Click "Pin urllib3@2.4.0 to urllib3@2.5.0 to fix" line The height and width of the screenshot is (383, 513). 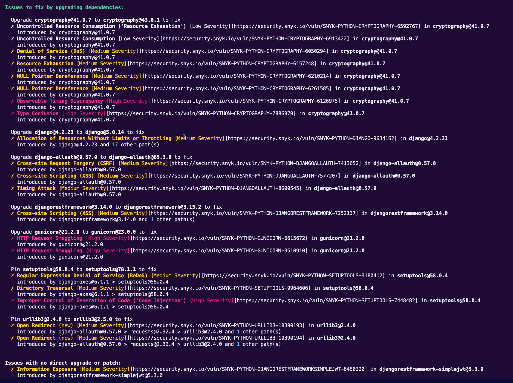[x=72, y=319]
